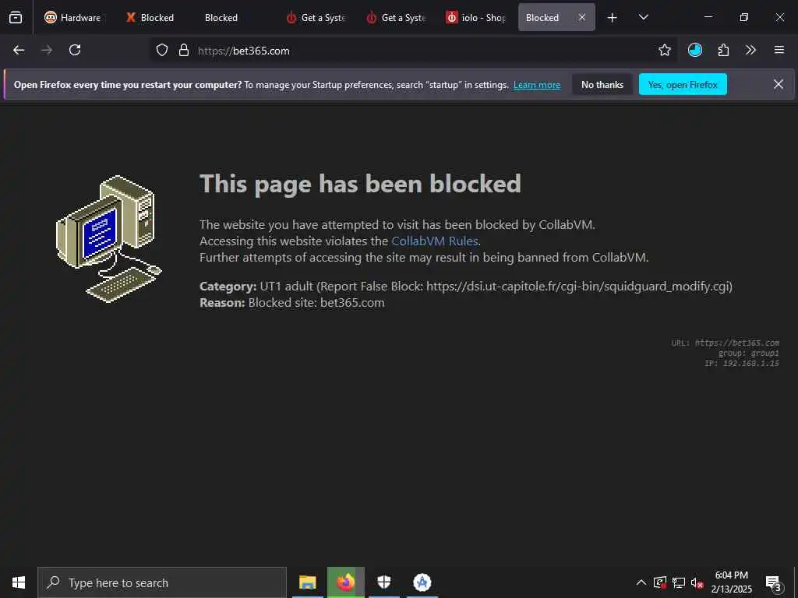Click the Type here to search box

(162, 582)
